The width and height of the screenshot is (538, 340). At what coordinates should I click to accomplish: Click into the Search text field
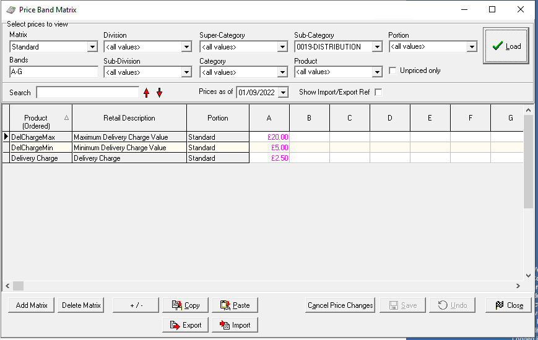[87, 93]
